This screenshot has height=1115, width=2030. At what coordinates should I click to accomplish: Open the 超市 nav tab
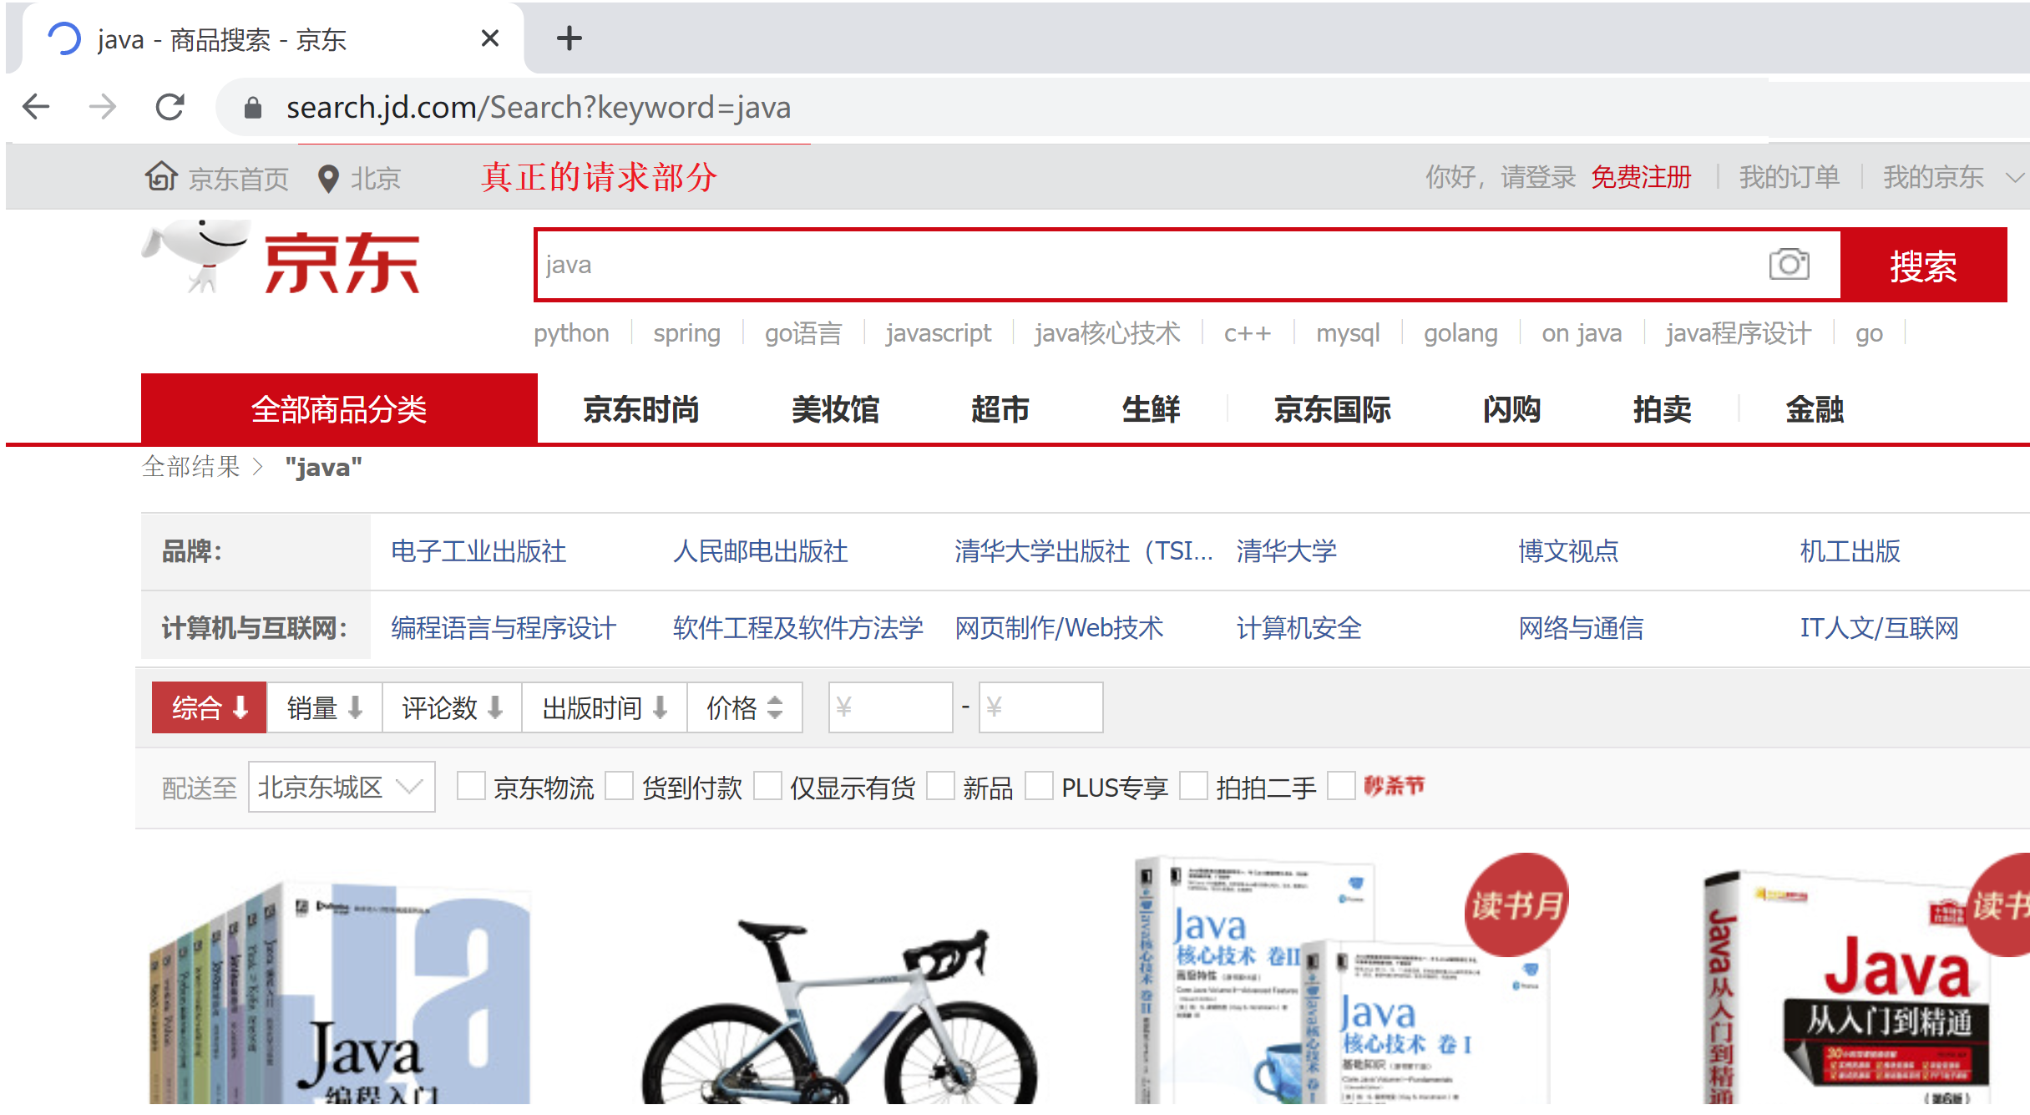(x=1000, y=410)
